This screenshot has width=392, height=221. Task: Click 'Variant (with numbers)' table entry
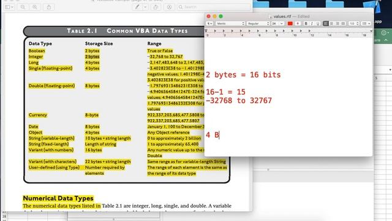(x=51, y=150)
